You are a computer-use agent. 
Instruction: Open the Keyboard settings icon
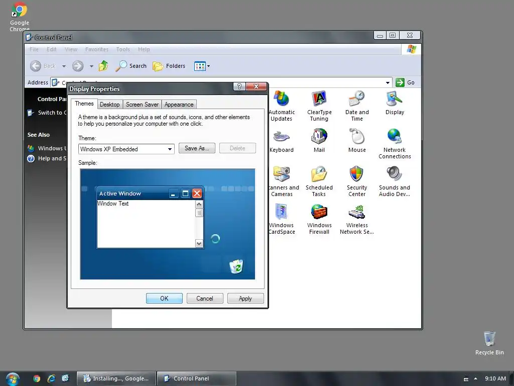[x=282, y=141]
